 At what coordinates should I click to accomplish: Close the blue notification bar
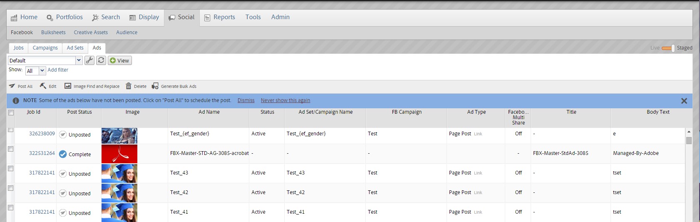point(684,101)
